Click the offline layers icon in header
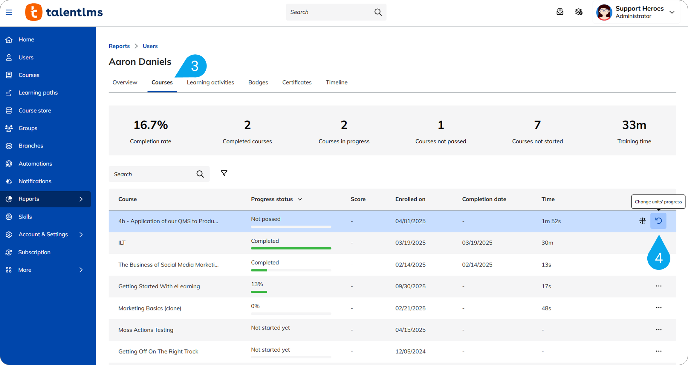Viewport: 688px width, 365px height. [x=579, y=12]
